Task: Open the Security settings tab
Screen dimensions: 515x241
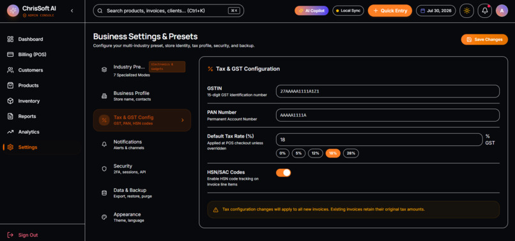Action: [x=142, y=168]
